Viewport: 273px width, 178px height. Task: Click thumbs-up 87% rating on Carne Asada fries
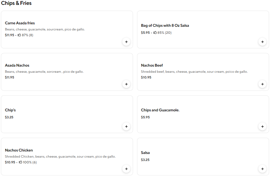pyautogui.click(x=26, y=35)
